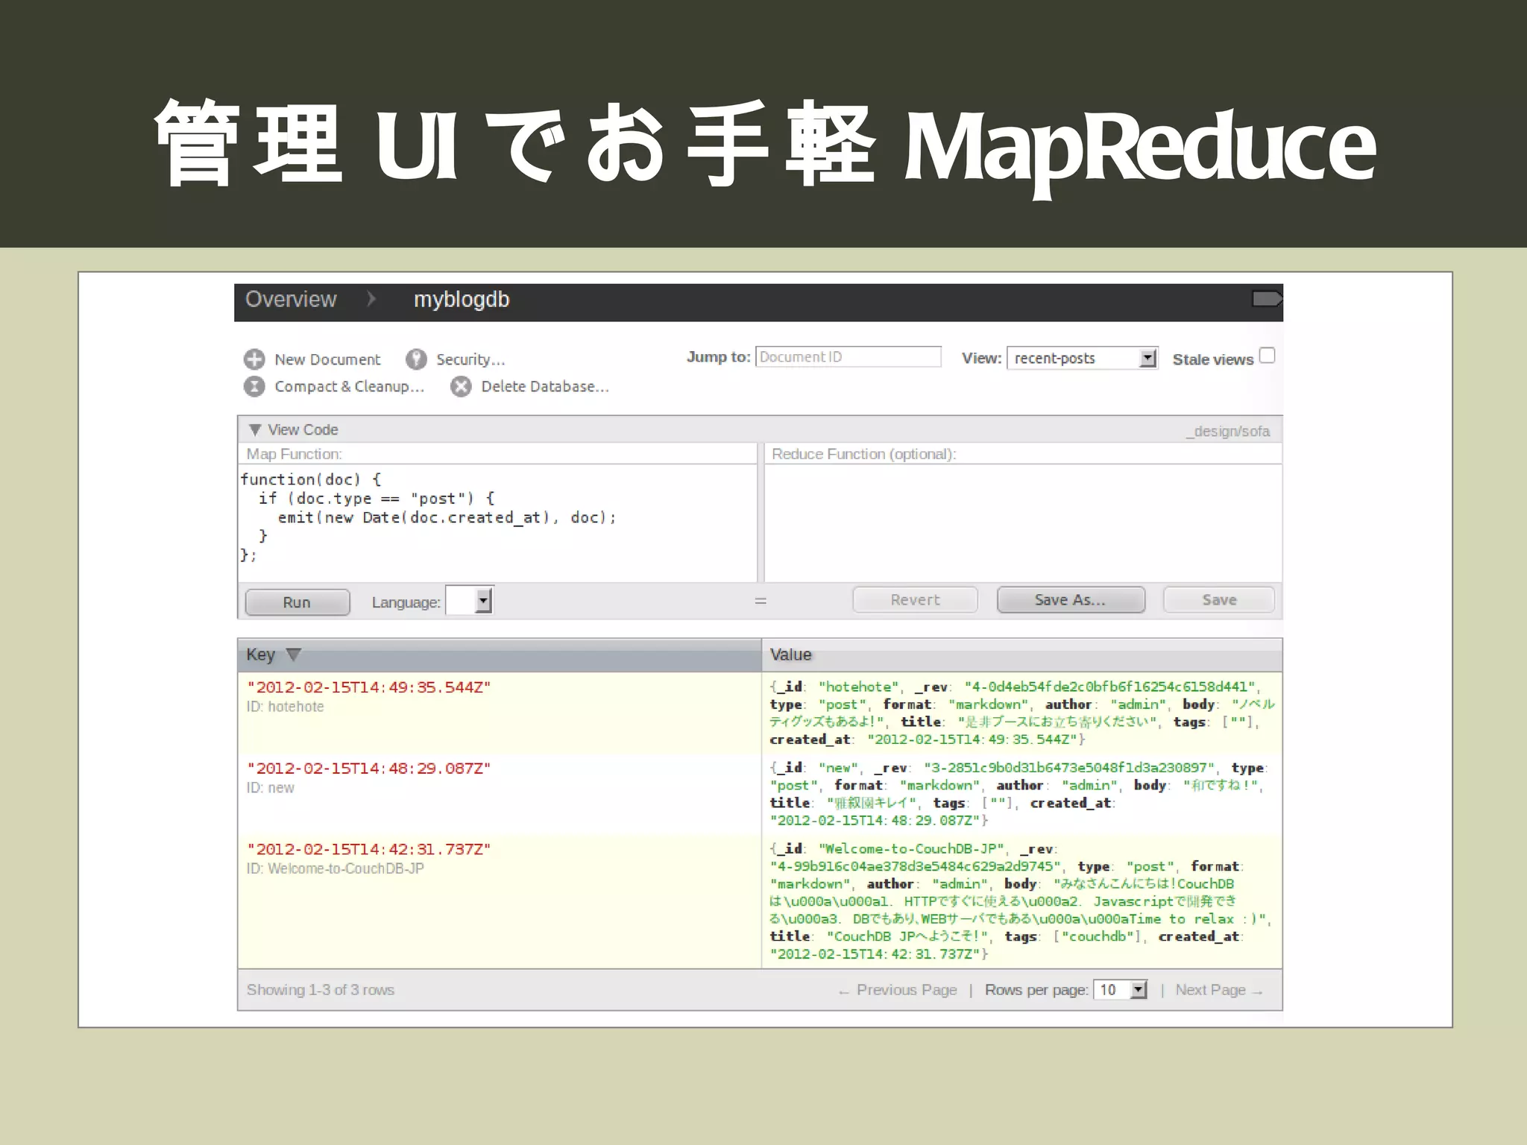Click the editor split resize handle icon
The height and width of the screenshot is (1145, 1527).
761,601
